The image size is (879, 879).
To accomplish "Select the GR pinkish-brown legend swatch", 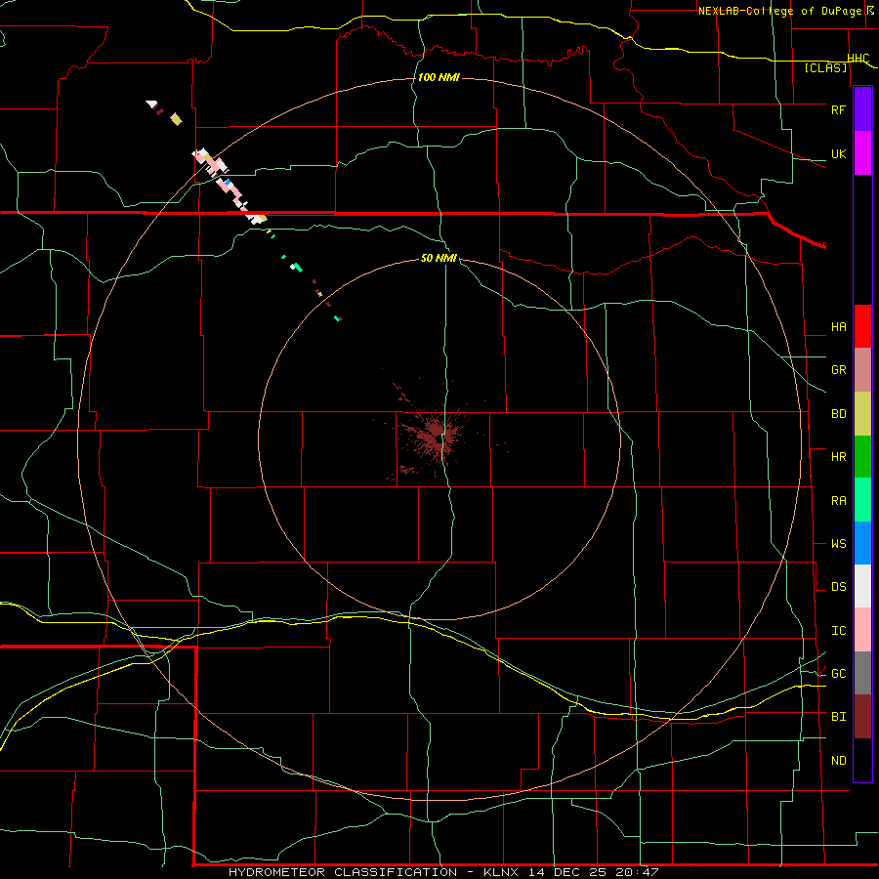I will pos(862,370).
